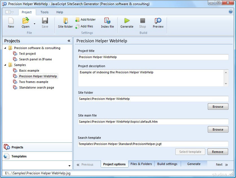Collapse the Precision software & consulting node
This screenshot has height=178, width=236.
pos(5,48)
